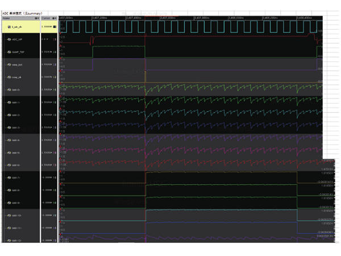
Task: Click the SAMP_TOP signal icon
Action: [x=9, y=52]
